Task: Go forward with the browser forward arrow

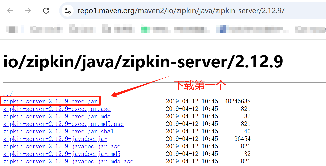Action: pyautogui.click(x=28, y=11)
